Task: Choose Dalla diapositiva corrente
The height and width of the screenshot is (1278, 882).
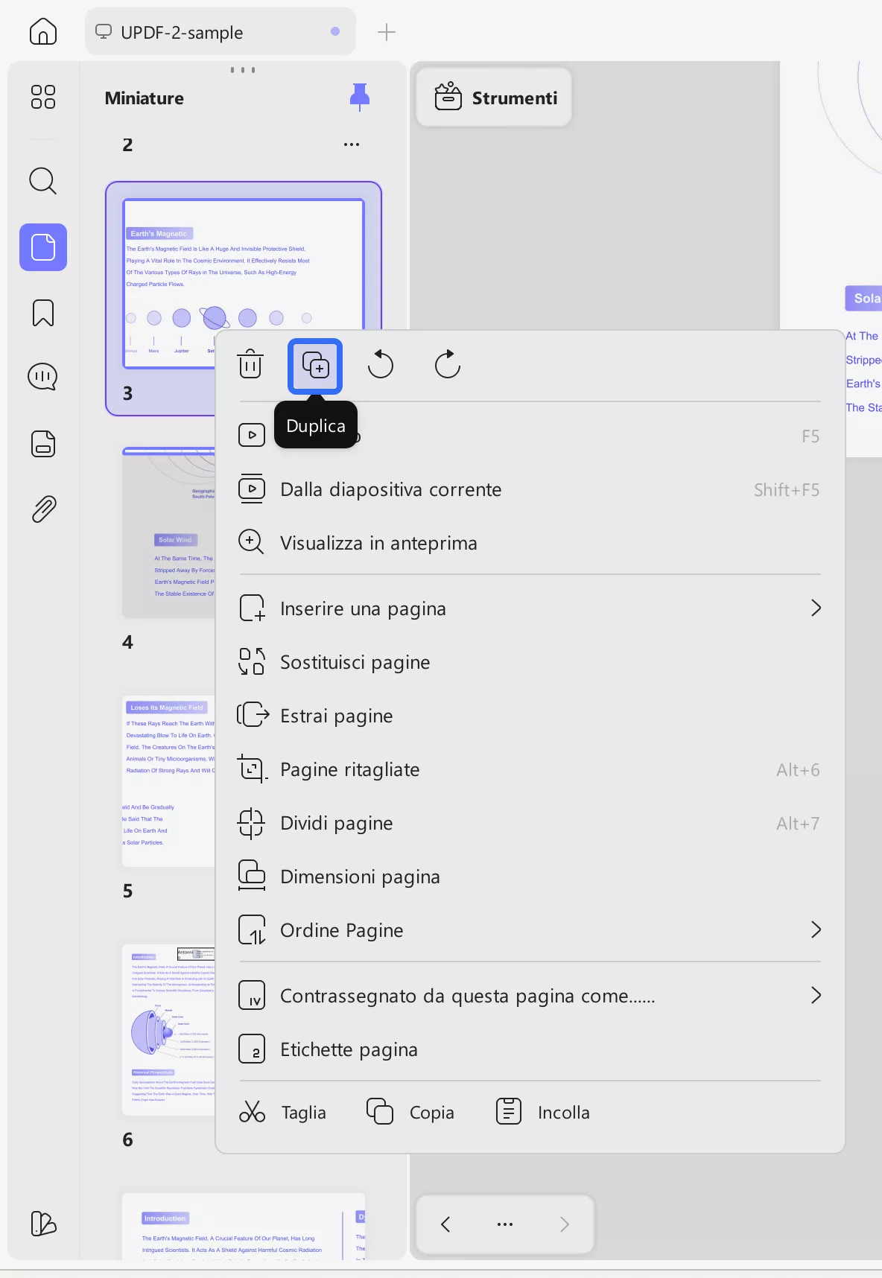Action: click(530, 489)
